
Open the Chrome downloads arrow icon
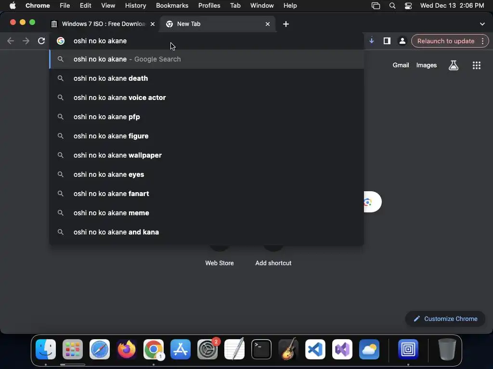(x=372, y=40)
